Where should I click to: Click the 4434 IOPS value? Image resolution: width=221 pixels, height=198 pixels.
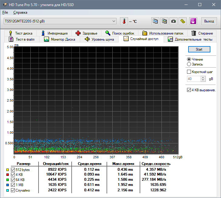pos(57,180)
